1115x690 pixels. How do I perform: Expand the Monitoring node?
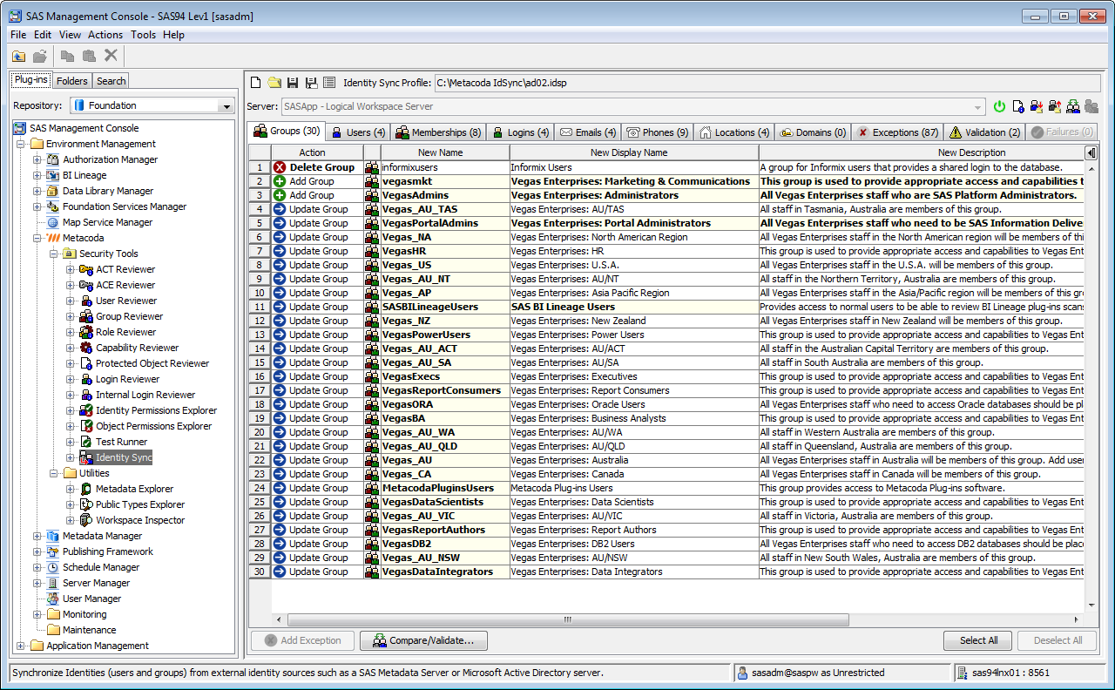(x=37, y=614)
